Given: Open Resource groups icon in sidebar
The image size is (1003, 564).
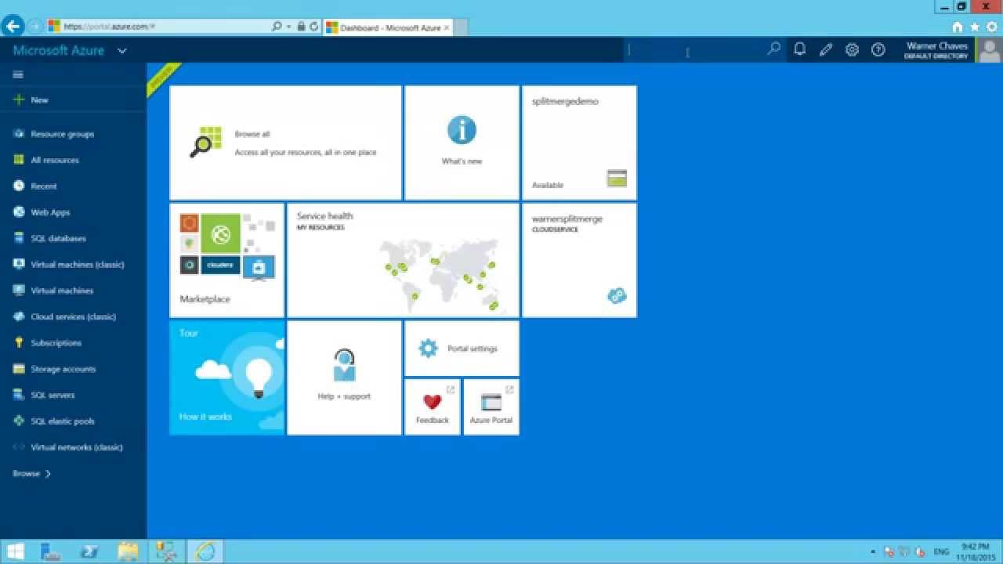Looking at the screenshot, I should pos(18,134).
